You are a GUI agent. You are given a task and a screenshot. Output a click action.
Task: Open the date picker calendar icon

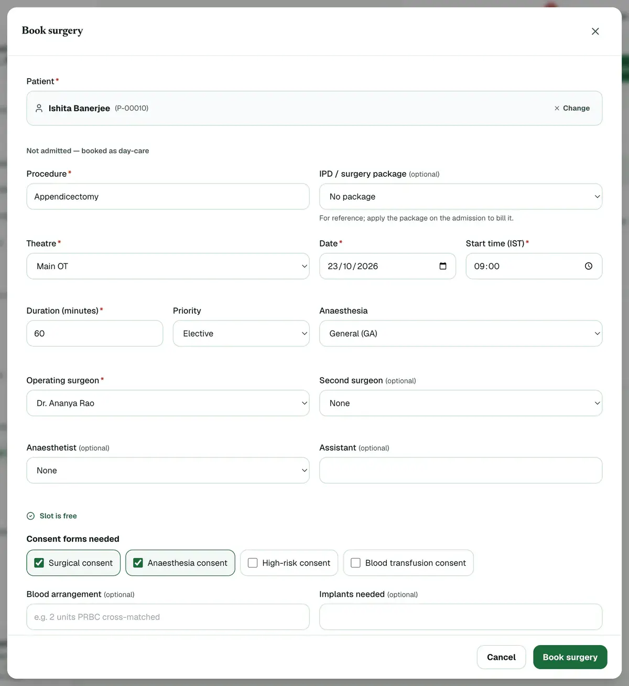click(443, 266)
